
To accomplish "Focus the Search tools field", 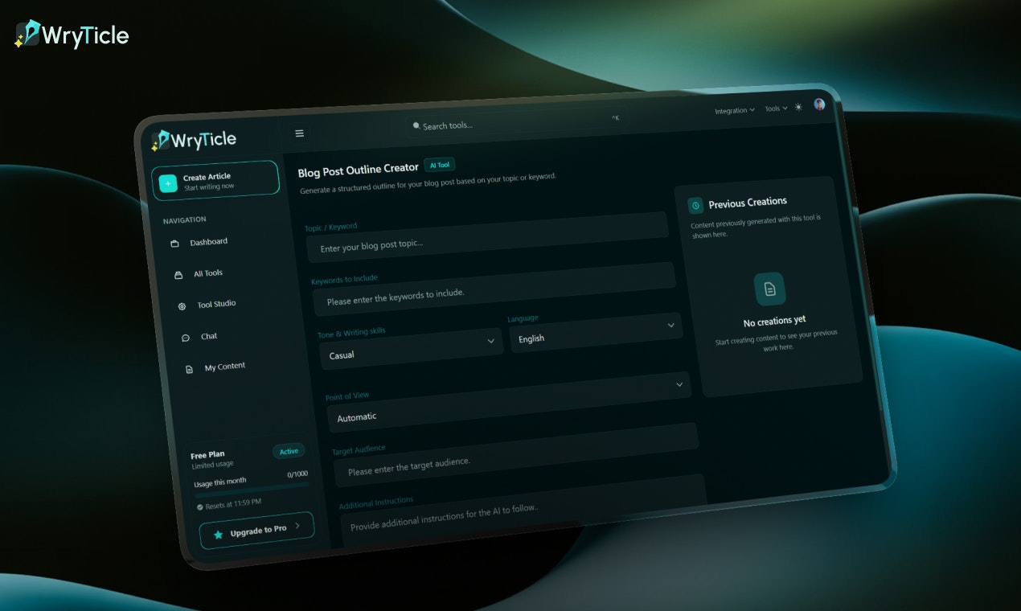I will pyautogui.click(x=515, y=123).
